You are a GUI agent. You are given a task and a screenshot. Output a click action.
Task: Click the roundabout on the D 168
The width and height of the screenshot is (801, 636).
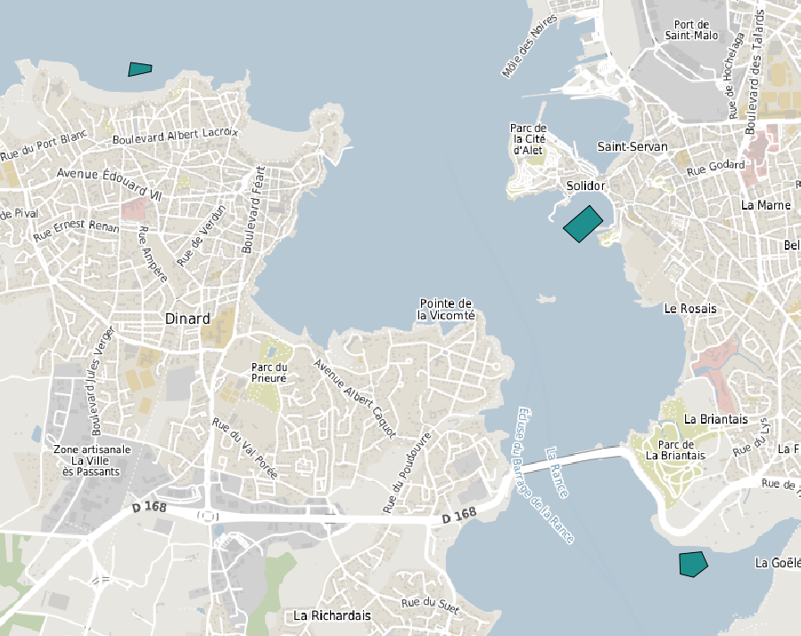click(x=210, y=516)
